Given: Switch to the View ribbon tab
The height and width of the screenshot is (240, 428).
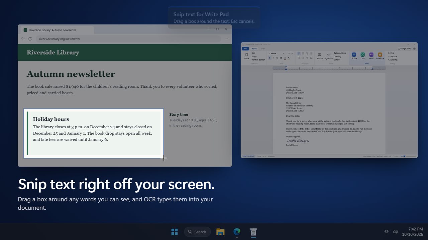Looking at the screenshot, I should pos(263,49).
